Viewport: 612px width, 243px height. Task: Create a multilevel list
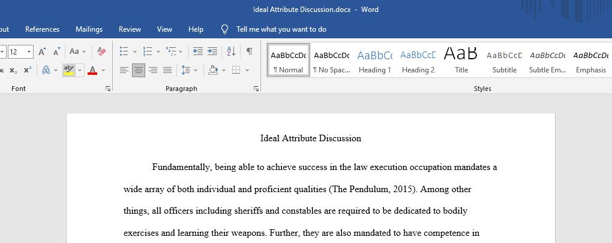[x=171, y=51]
